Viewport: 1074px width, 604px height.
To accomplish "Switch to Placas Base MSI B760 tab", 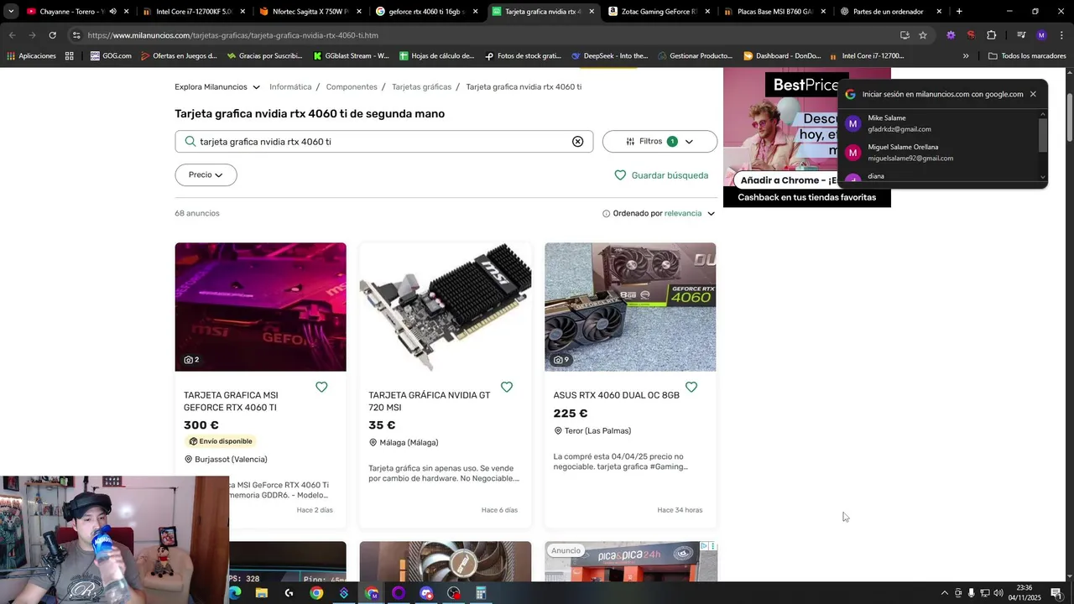I will click(x=774, y=12).
